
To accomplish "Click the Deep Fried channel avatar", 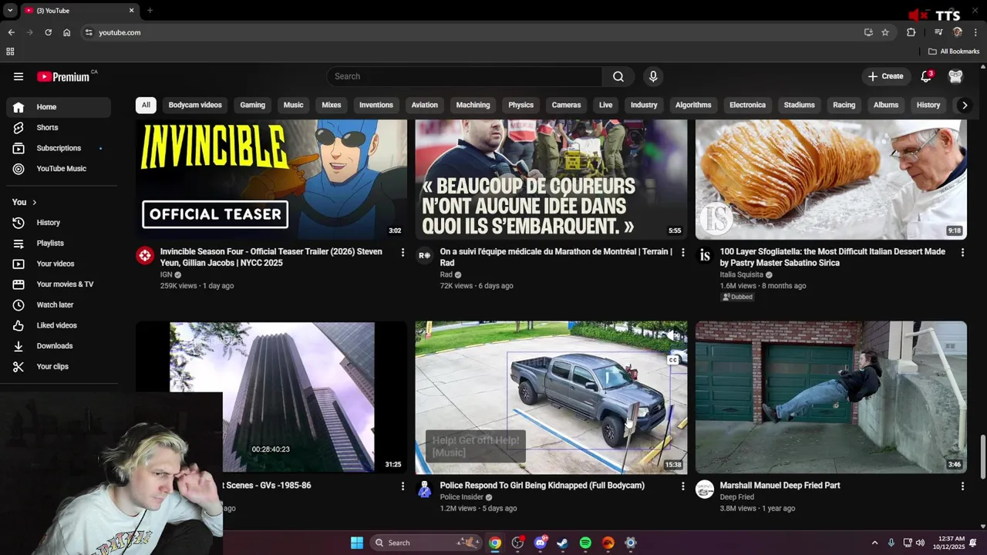I will 705,489.
